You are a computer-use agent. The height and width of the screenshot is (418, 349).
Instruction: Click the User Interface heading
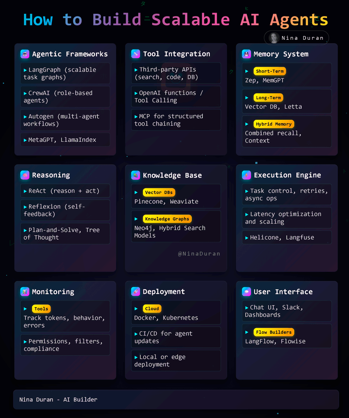point(283,292)
